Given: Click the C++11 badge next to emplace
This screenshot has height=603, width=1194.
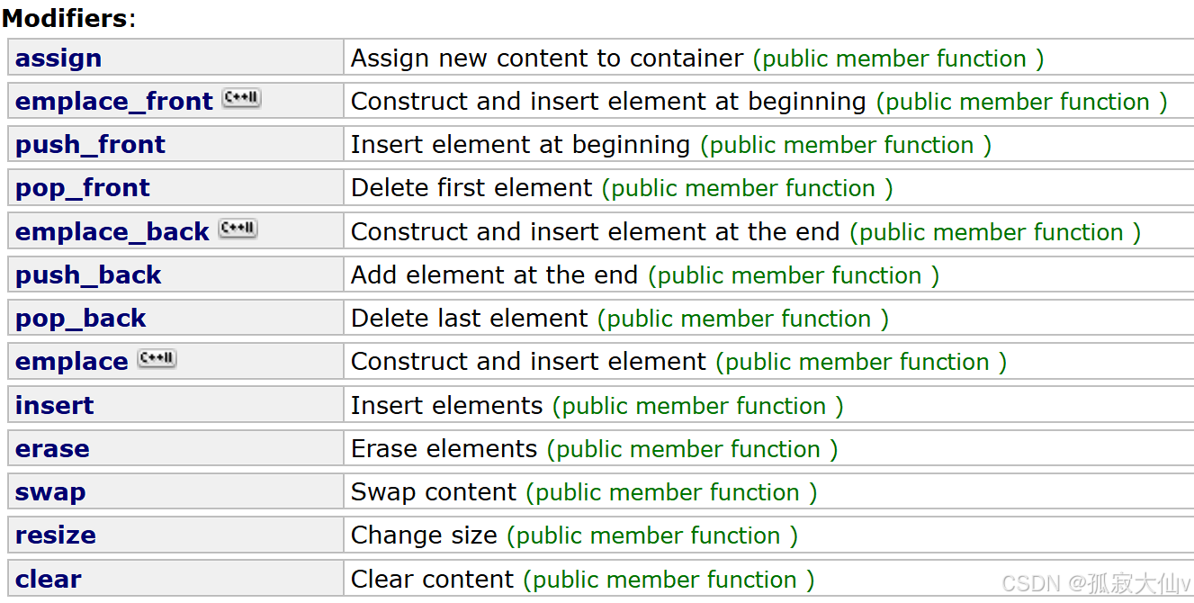Looking at the screenshot, I should coord(157,359).
